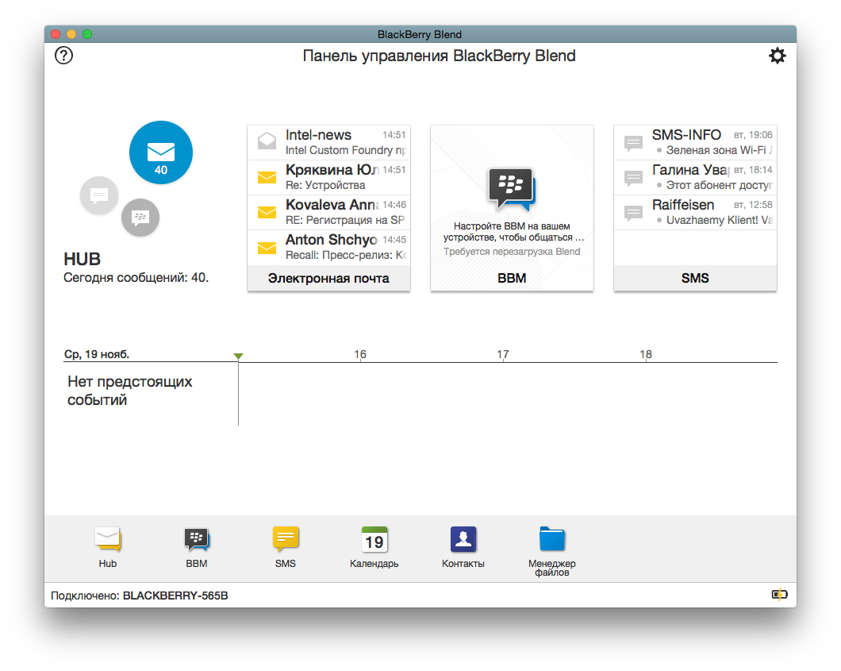Click hour 17 on the timeline

[502, 354]
